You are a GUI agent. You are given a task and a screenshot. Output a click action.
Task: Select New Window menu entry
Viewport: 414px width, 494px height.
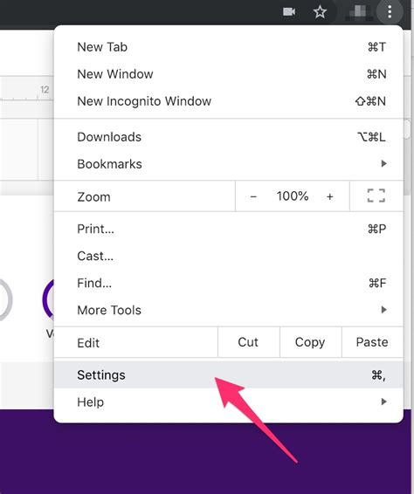[229, 74]
